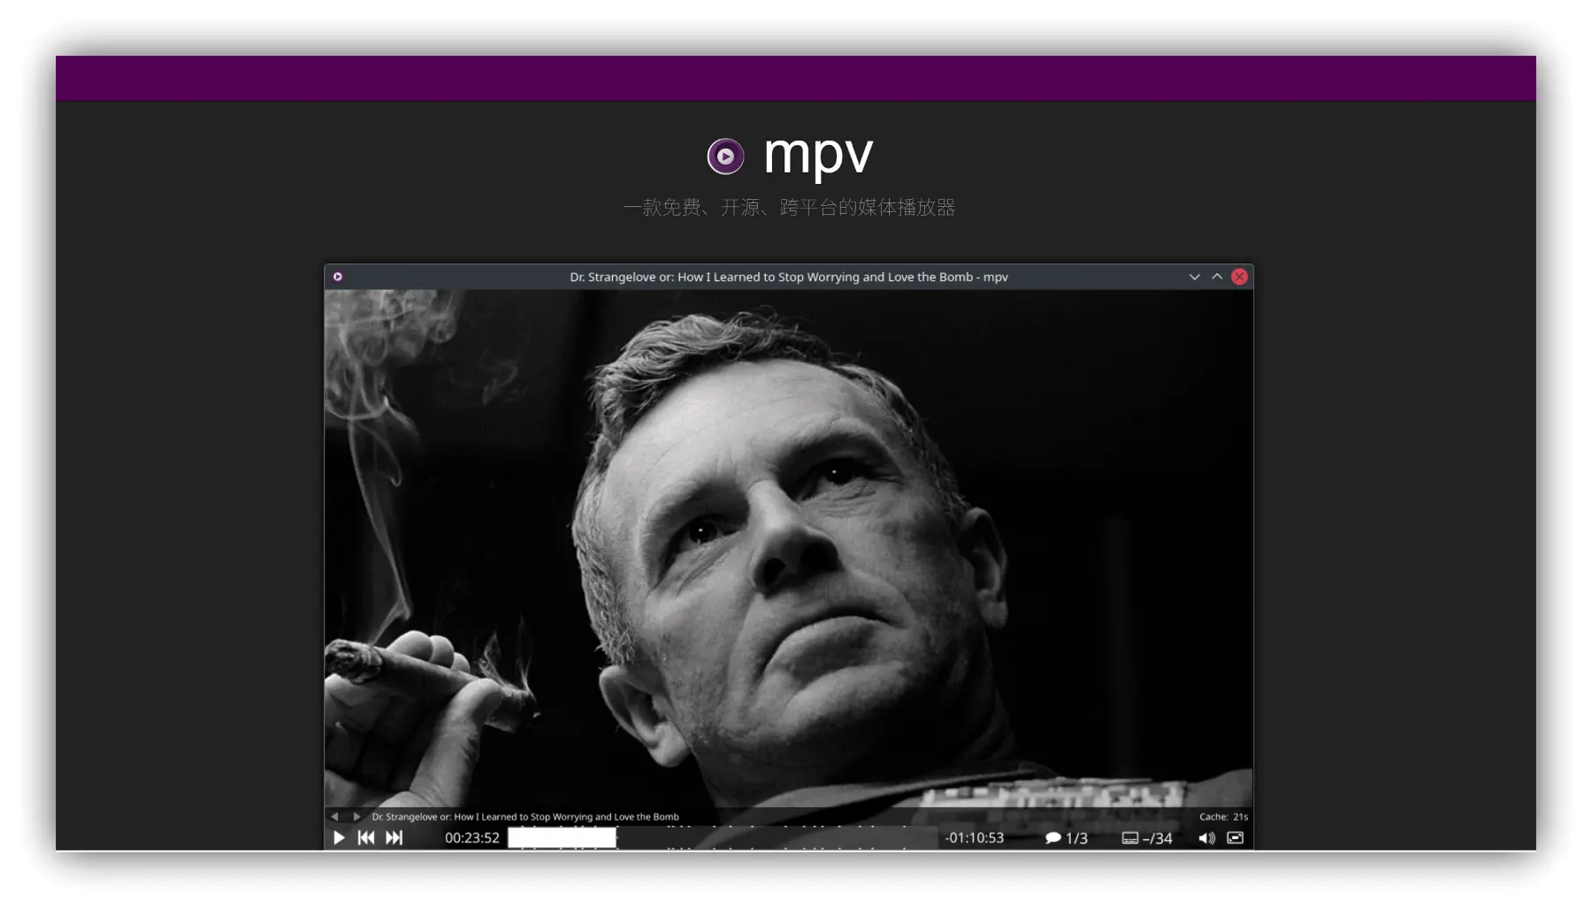Click the Cache: 21s indicator
The height and width of the screenshot is (908, 1592).
coord(1223,816)
